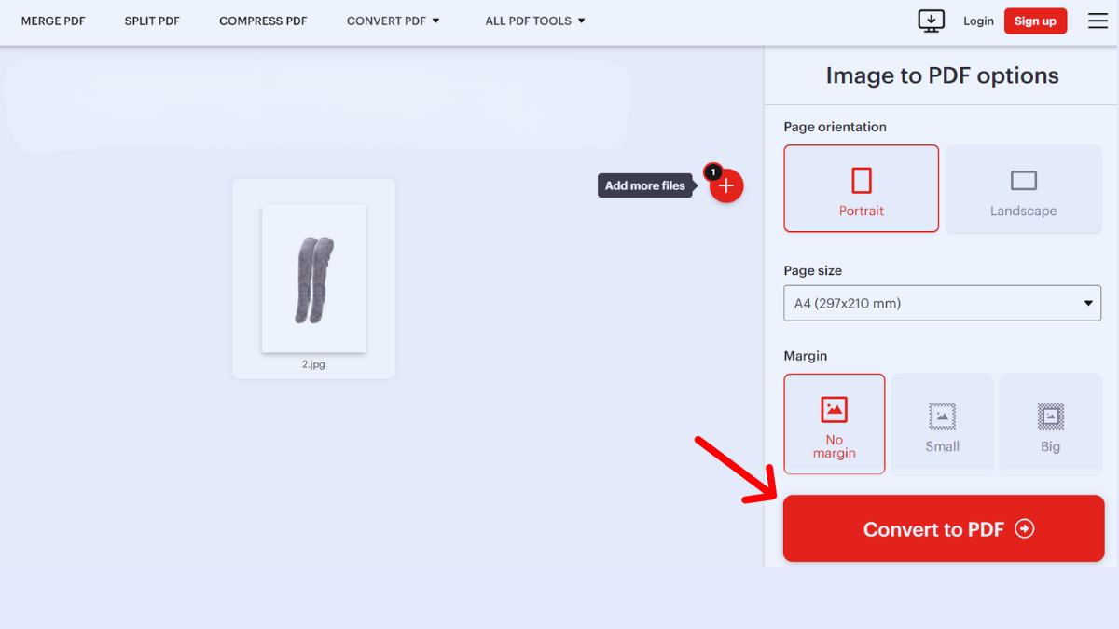Click the portrait page rectangle icon
The height and width of the screenshot is (629, 1119).
coord(861,180)
